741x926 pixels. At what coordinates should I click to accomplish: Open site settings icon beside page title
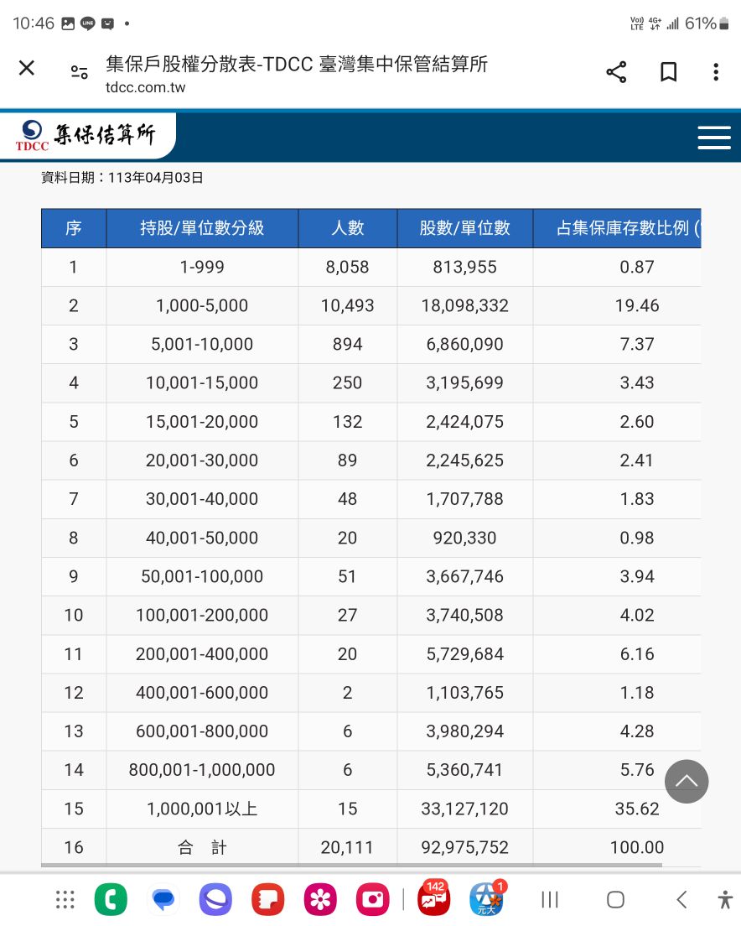pos(79,72)
